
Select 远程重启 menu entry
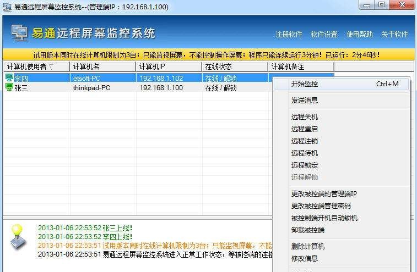coord(341,129)
